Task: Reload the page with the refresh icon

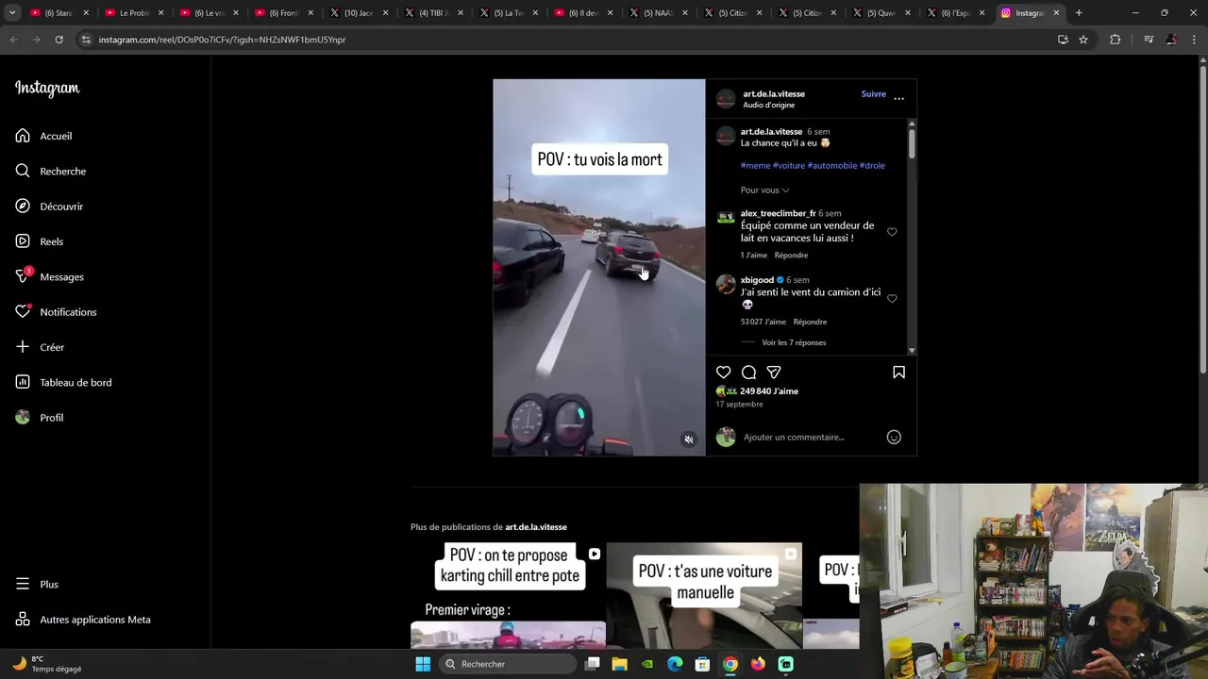Action: click(x=59, y=40)
